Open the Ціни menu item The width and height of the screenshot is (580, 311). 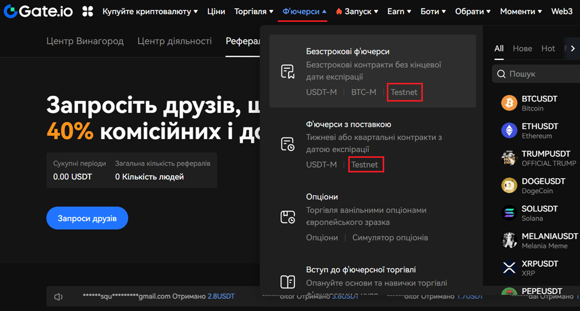216,11
